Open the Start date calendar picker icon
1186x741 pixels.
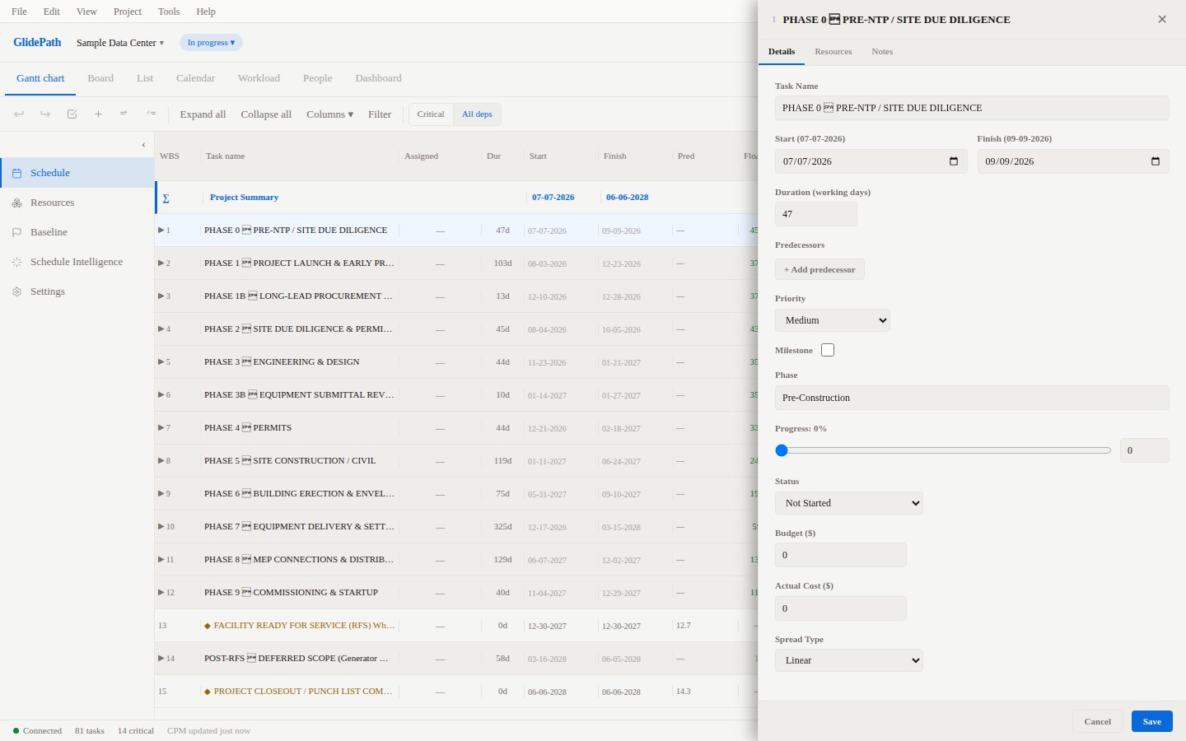954,161
